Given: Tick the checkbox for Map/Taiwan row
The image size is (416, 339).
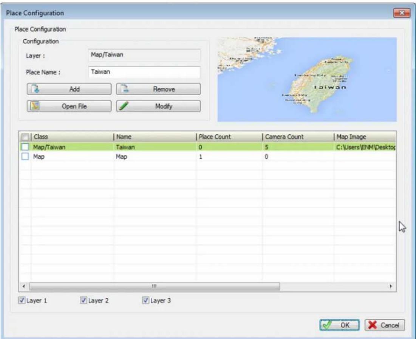Looking at the screenshot, I should click(x=25, y=147).
